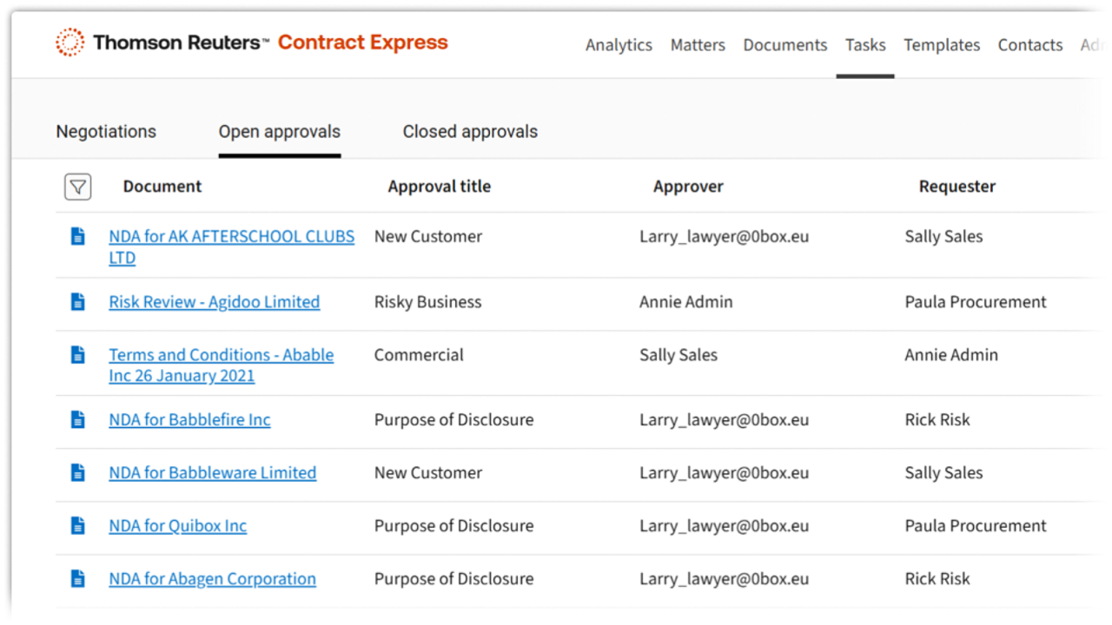Screen dimensions: 1112x625
Task: Go to the Matters section
Action: click(698, 45)
